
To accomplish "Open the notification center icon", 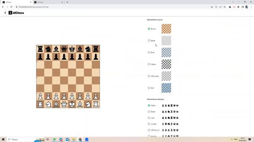I will point(250,139).
